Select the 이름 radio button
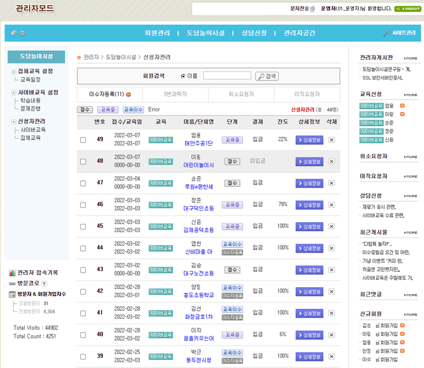This screenshot has height=368, width=424. click(183, 76)
